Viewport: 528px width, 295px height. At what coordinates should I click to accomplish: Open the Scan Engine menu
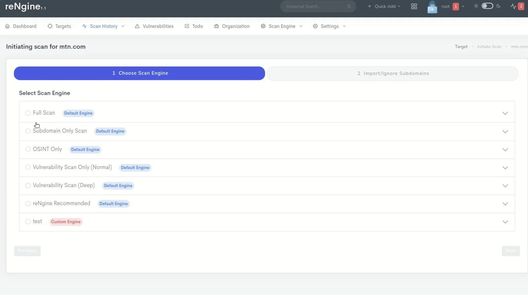click(x=282, y=26)
